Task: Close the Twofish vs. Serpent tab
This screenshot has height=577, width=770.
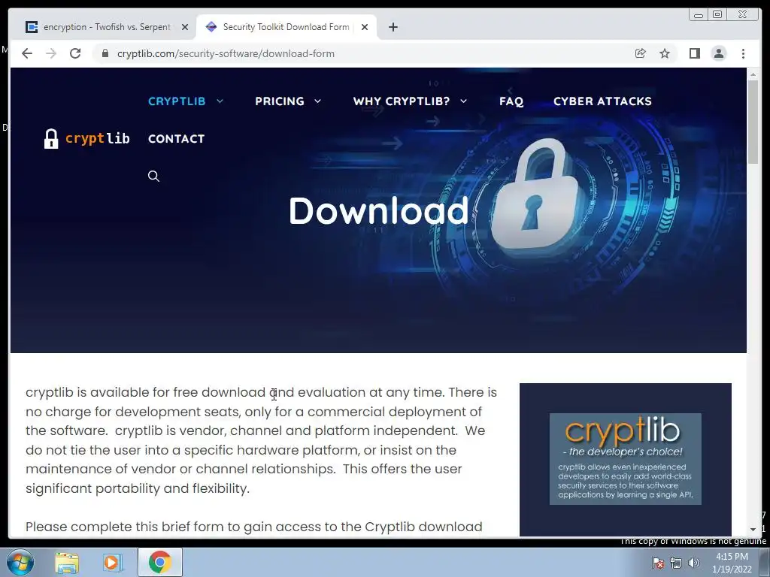Action: click(185, 27)
